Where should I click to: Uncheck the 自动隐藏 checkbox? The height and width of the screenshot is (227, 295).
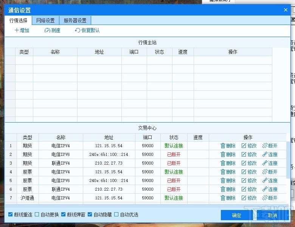click(90, 215)
